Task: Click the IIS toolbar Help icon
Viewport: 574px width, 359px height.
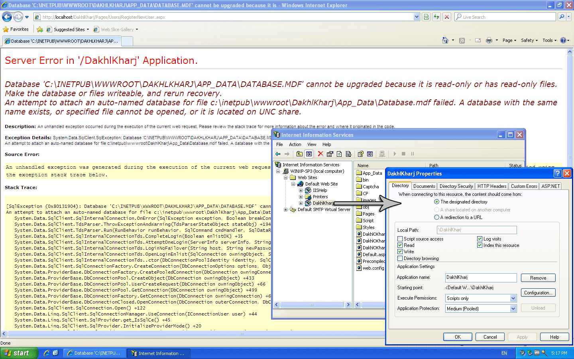Action: (x=361, y=154)
